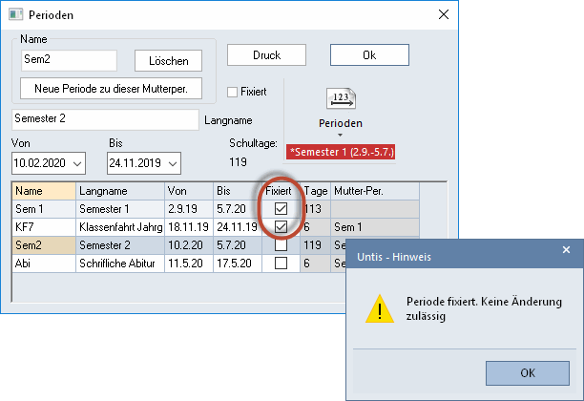Click Neue Periode zu dieser Mutterper. button
This screenshot has height=401, width=584.
pyautogui.click(x=111, y=89)
